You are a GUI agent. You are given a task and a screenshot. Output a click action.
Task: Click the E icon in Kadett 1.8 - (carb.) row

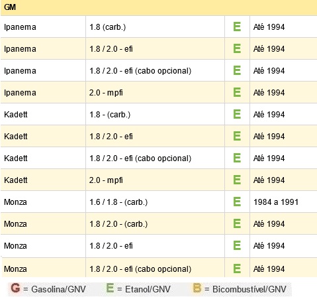coord(237,114)
